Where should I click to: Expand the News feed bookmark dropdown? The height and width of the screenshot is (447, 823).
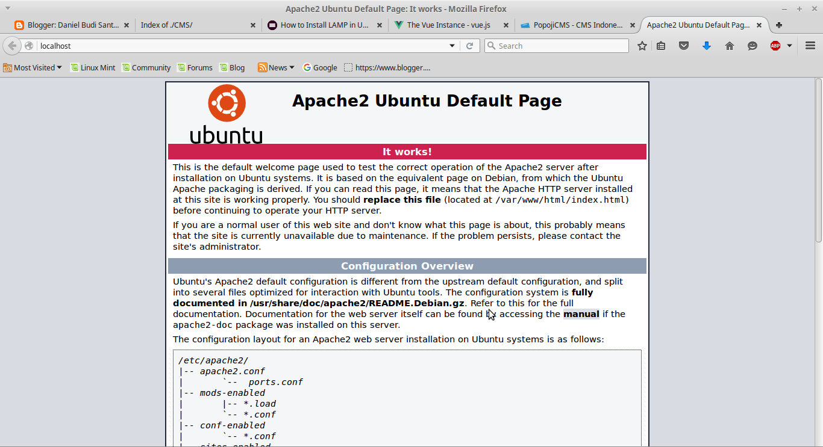[276, 67]
